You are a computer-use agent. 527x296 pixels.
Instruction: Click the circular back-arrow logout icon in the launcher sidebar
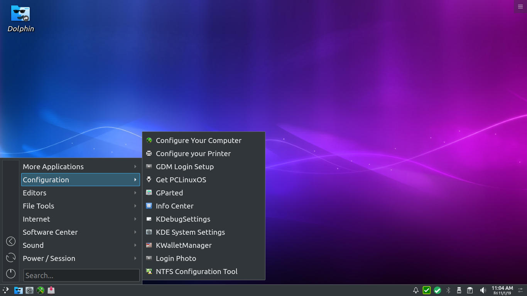11,241
